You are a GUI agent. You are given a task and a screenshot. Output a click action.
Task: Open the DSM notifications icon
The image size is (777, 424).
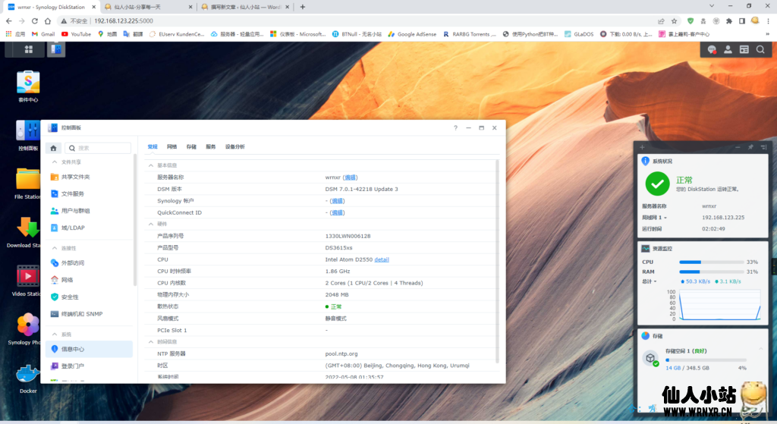tap(712, 49)
